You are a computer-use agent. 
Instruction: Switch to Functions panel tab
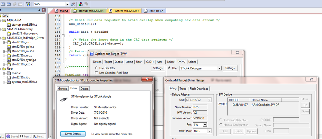click(x=25, y=136)
